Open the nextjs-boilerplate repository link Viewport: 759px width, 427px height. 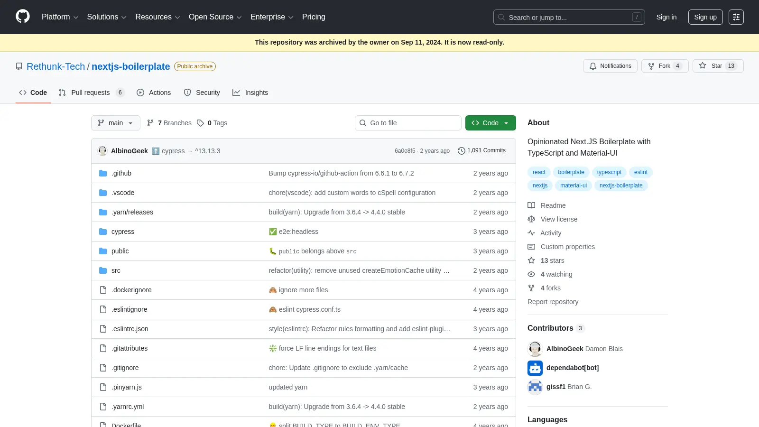click(130, 66)
